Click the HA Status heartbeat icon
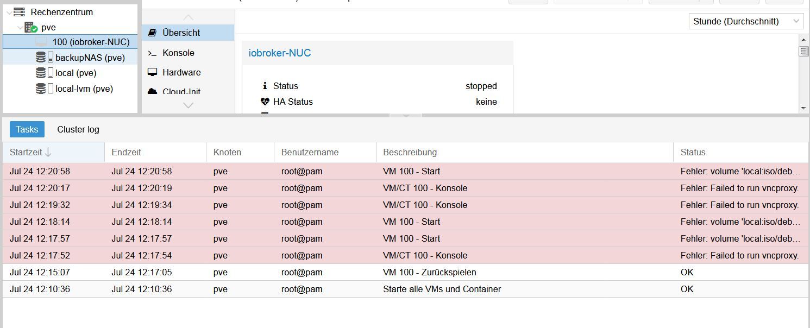 (265, 102)
